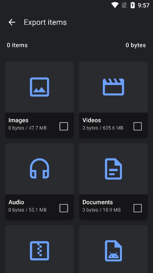The image size is (153, 273).
Task: Tap the 'Export items' title
Action: pos(45,22)
